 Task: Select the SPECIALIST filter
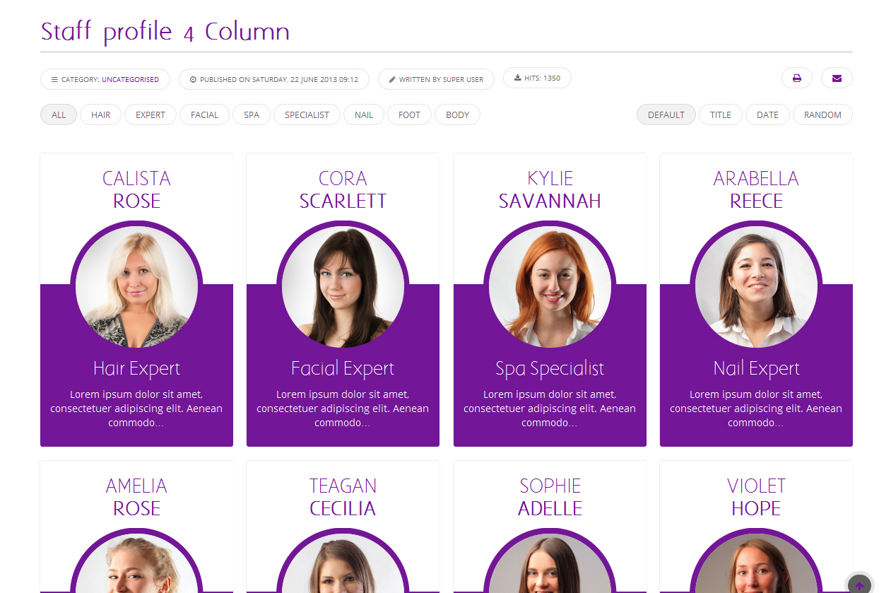pos(307,115)
